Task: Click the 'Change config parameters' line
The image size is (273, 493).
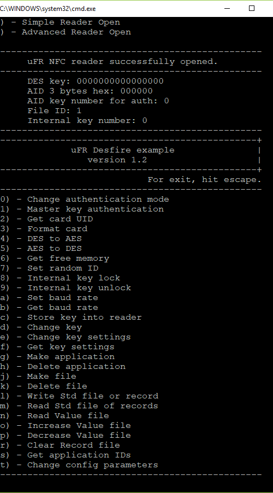Action: tap(79, 465)
